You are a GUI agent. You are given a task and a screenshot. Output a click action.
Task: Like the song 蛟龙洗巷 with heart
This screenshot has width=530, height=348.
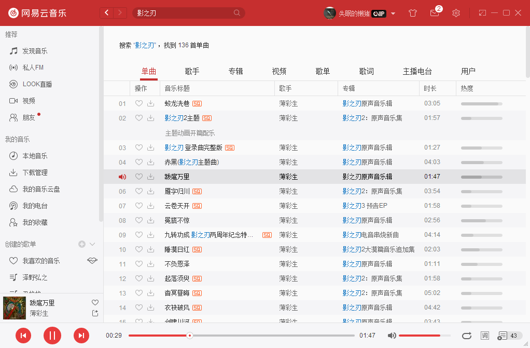pos(138,103)
